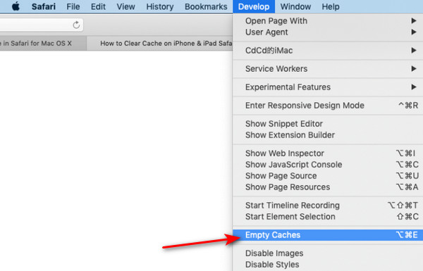Expand the Open Page With submenu
Viewport: 423px width, 271px height.
click(x=328, y=20)
